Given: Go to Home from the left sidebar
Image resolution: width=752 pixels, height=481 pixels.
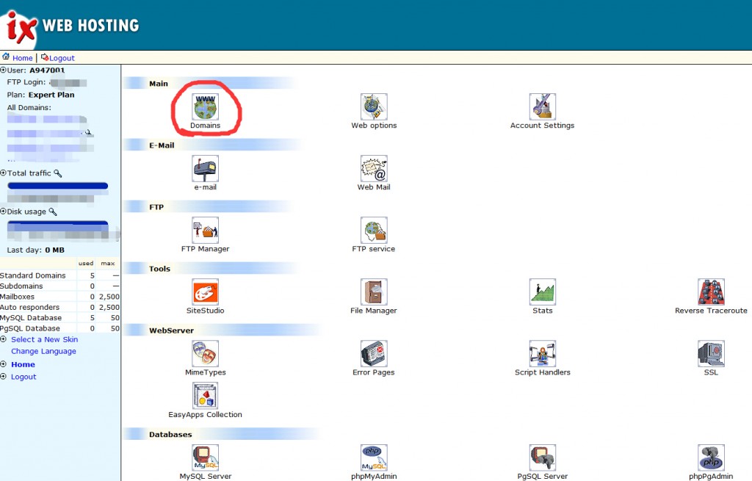Looking at the screenshot, I should 23,364.
